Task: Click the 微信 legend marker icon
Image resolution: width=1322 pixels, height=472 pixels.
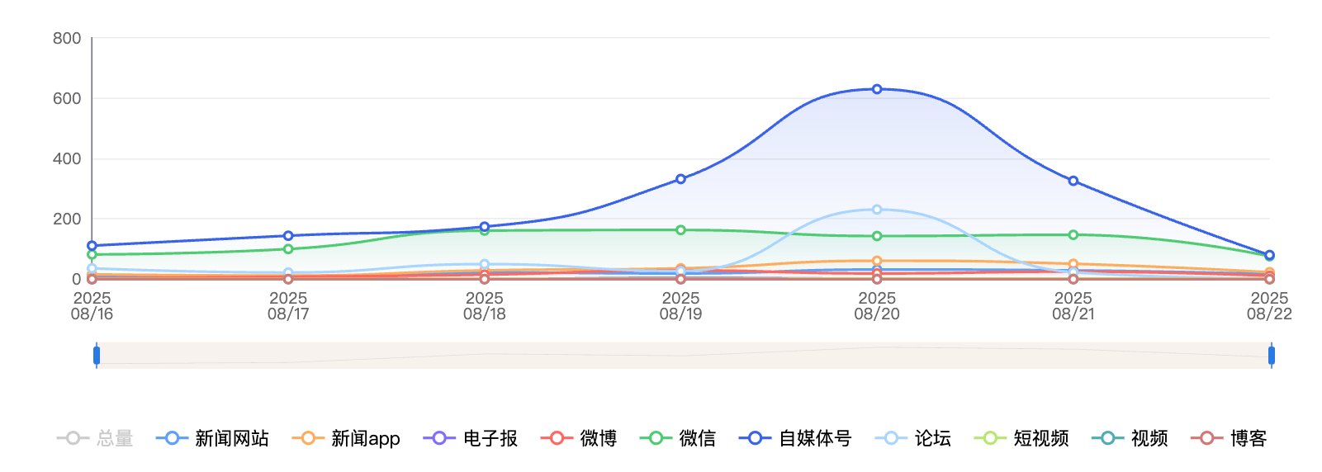Action: [x=656, y=438]
